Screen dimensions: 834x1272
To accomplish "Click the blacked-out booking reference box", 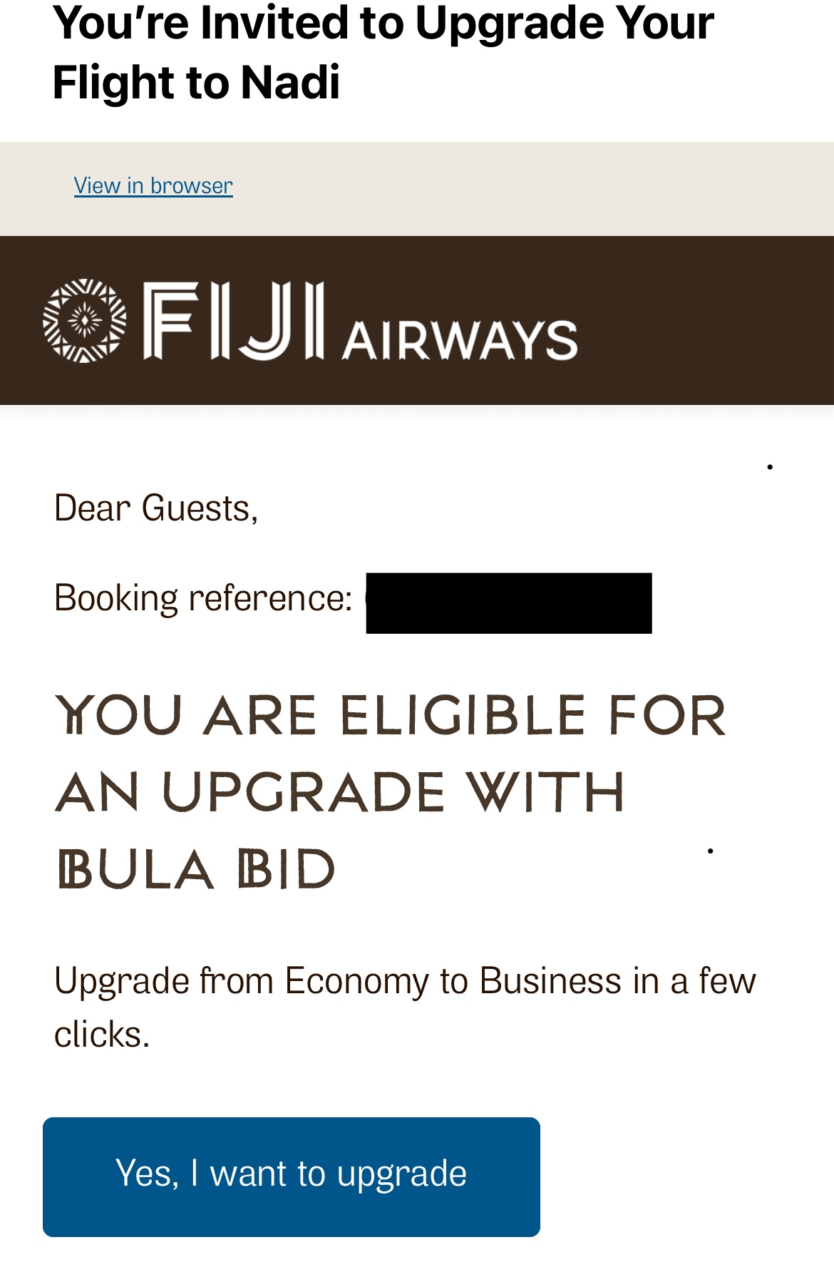I will [x=509, y=603].
